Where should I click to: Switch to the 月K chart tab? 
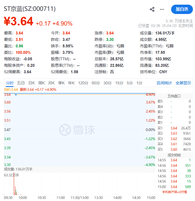[51, 83]
